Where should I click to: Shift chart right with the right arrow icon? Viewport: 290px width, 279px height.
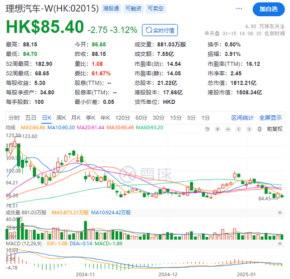[249, 129]
